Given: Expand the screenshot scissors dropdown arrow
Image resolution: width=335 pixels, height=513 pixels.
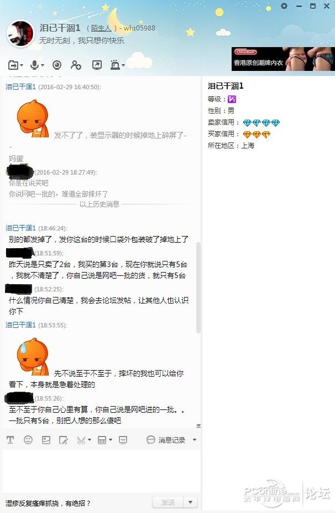Looking at the screenshot, I should click(x=90, y=440).
